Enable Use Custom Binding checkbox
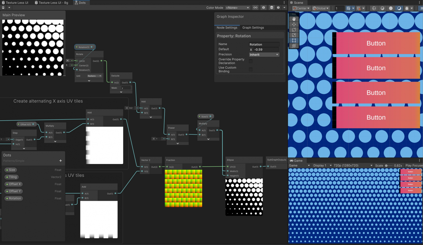423x245 pixels. tap(251, 70)
